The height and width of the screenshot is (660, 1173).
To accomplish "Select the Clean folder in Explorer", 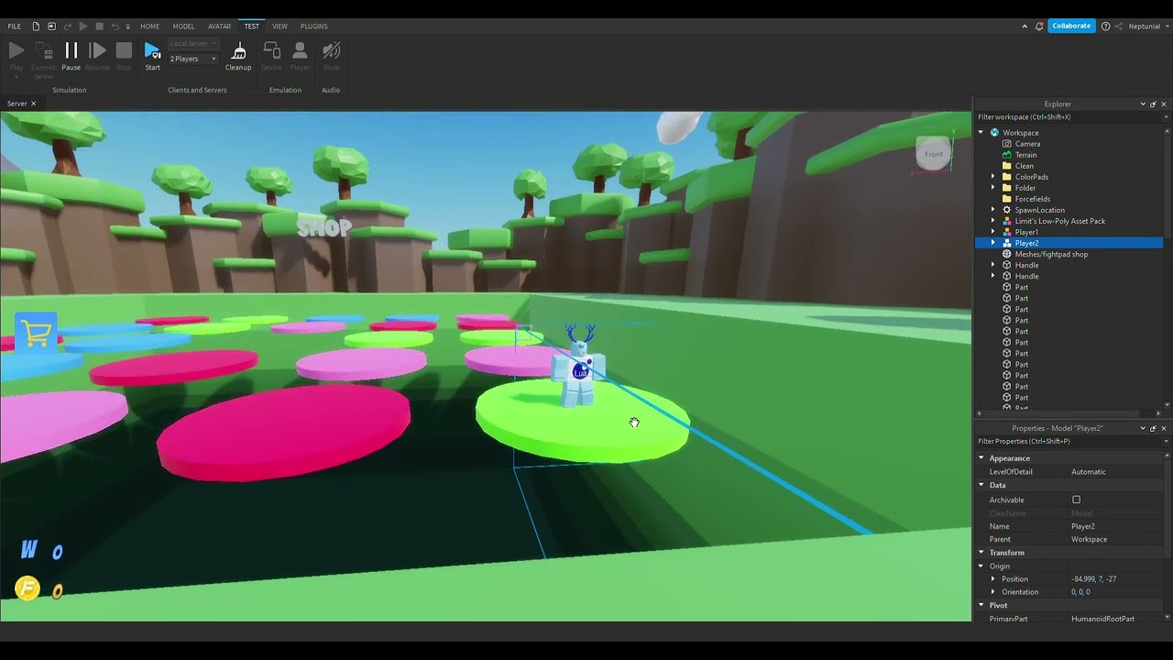I will pos(1025,166).
